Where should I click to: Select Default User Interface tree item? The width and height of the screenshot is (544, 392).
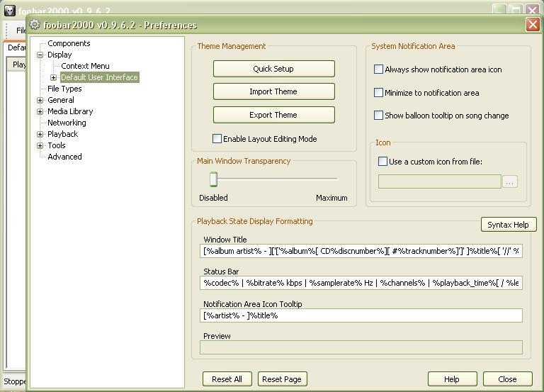coord(100,77)
